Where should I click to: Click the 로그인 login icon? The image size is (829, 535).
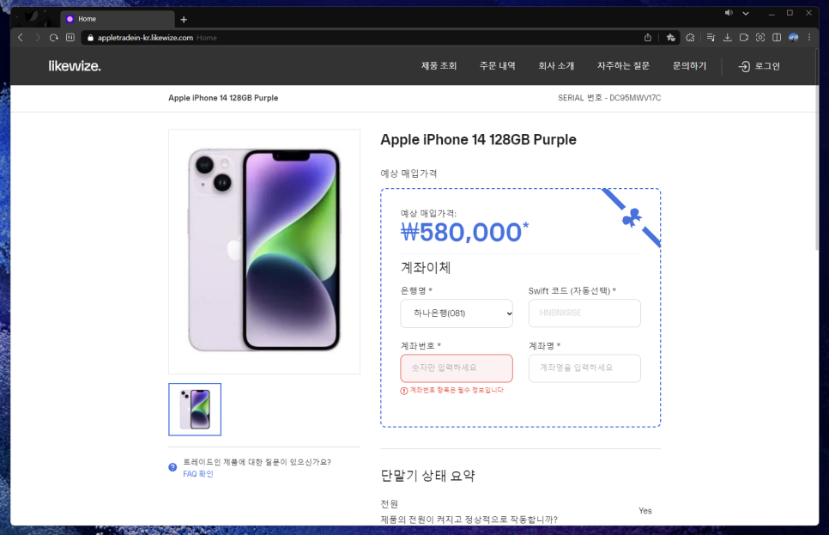click(744, 66)
